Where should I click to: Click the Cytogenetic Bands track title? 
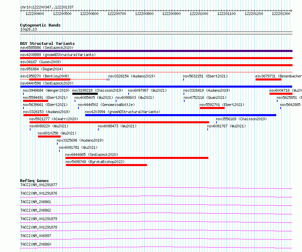pyautogui.click(x=40, y=25)
